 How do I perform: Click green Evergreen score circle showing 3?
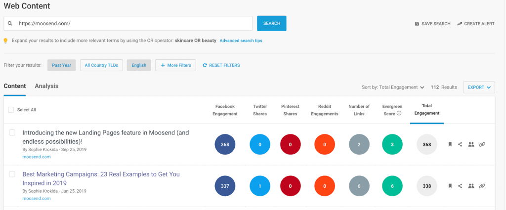point(392,144)
